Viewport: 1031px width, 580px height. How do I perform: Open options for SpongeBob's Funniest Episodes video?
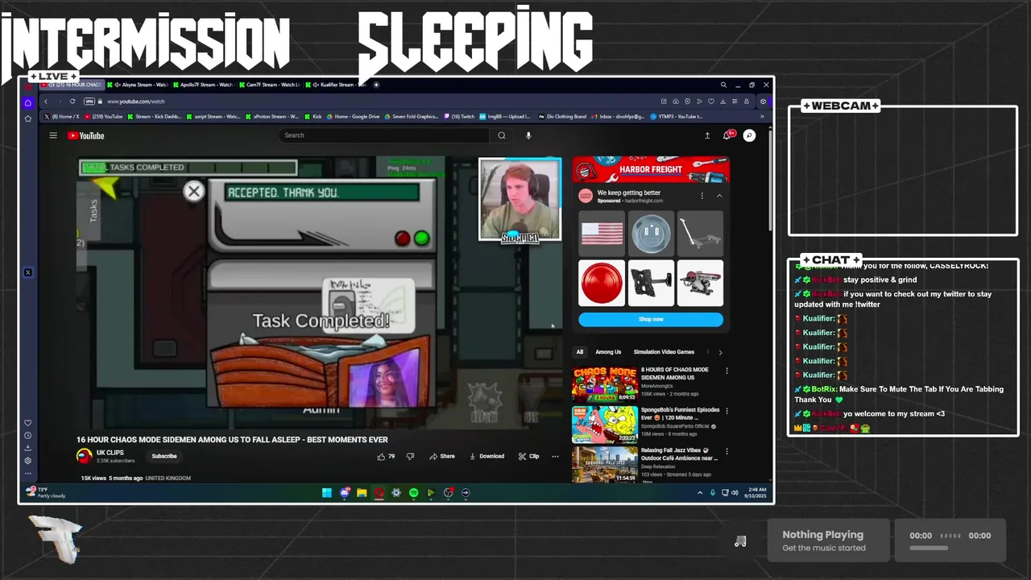727,411
